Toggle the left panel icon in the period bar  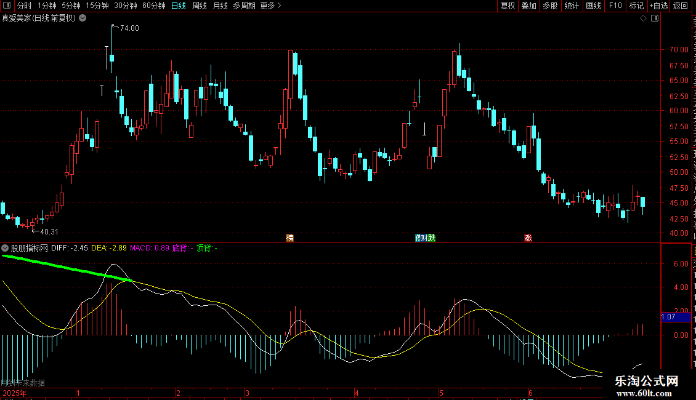(7, 6)
